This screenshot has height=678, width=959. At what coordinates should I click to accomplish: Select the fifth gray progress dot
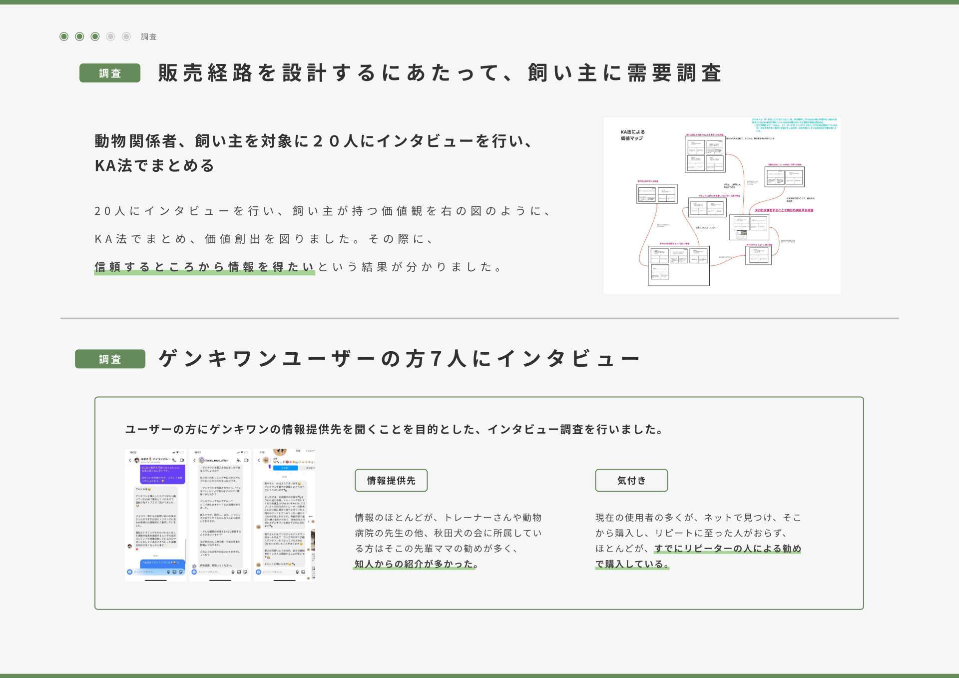tap(126, 36)
